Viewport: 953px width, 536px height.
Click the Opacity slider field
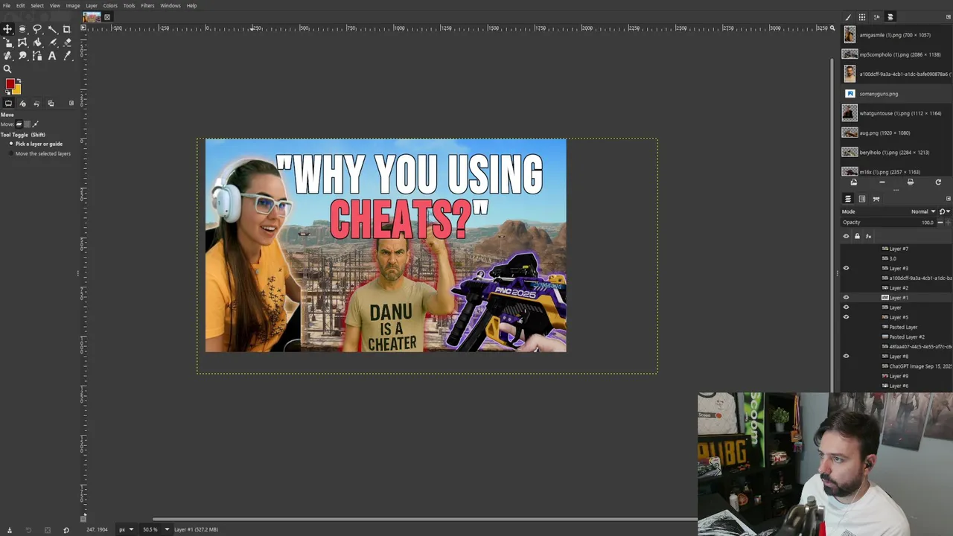coord(887,223)
